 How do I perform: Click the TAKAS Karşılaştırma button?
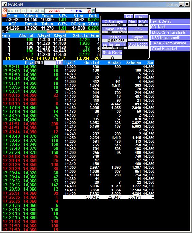click(x=170, y=43)
